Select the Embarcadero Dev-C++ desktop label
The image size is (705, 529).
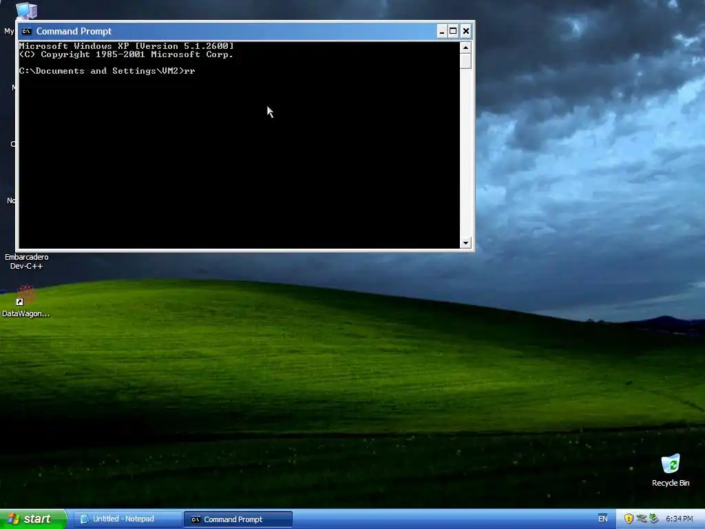[27, 261]
